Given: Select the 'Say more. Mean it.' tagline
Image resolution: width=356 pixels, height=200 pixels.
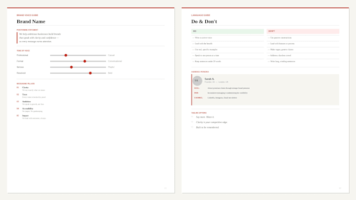Looking at the screenshot, I should tap(205, 117).
